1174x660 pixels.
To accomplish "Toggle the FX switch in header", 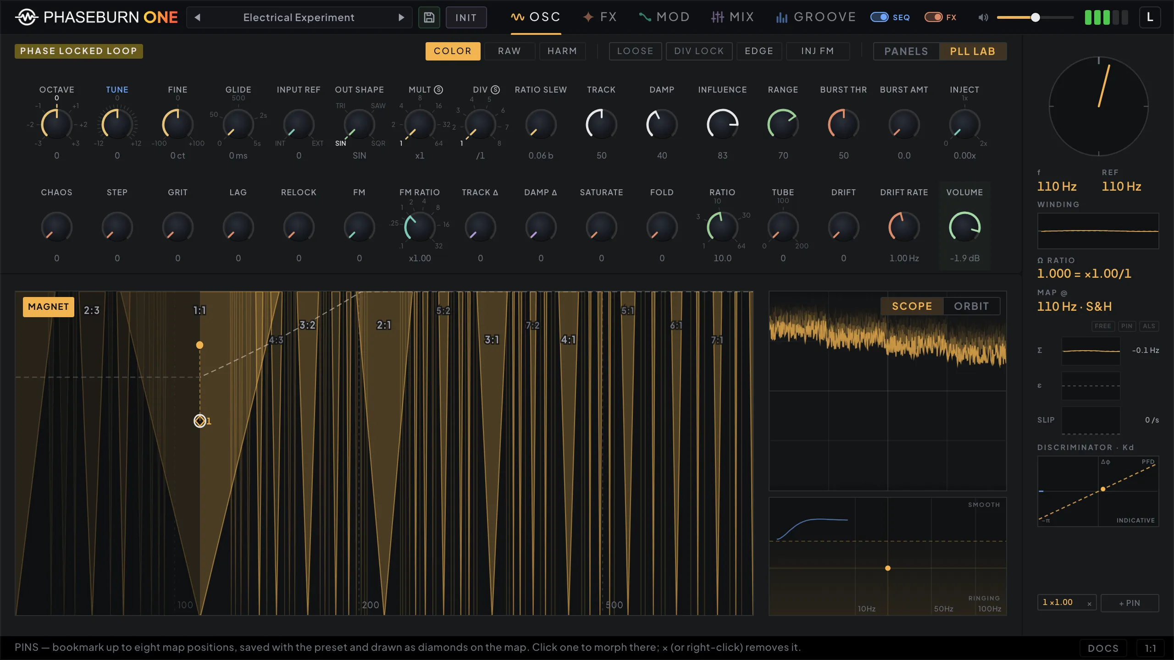I will (x=933, y=17).
